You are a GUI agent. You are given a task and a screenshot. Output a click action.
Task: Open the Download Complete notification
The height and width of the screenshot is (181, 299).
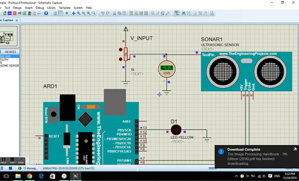coord(256,157)
